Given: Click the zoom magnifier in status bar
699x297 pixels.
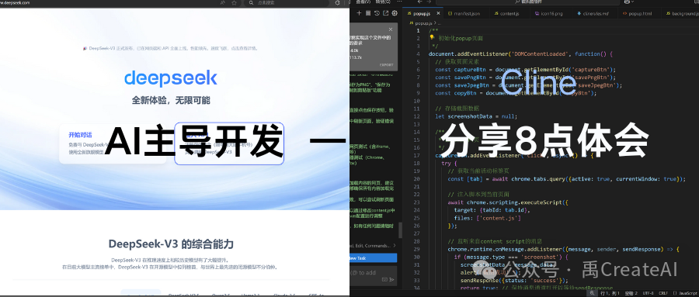Looking at the screenshot, I should 592,293.
